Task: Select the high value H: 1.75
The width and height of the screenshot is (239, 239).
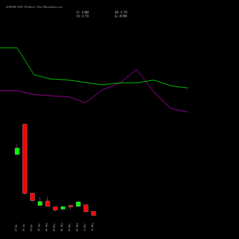Action: tap(121, 12)
